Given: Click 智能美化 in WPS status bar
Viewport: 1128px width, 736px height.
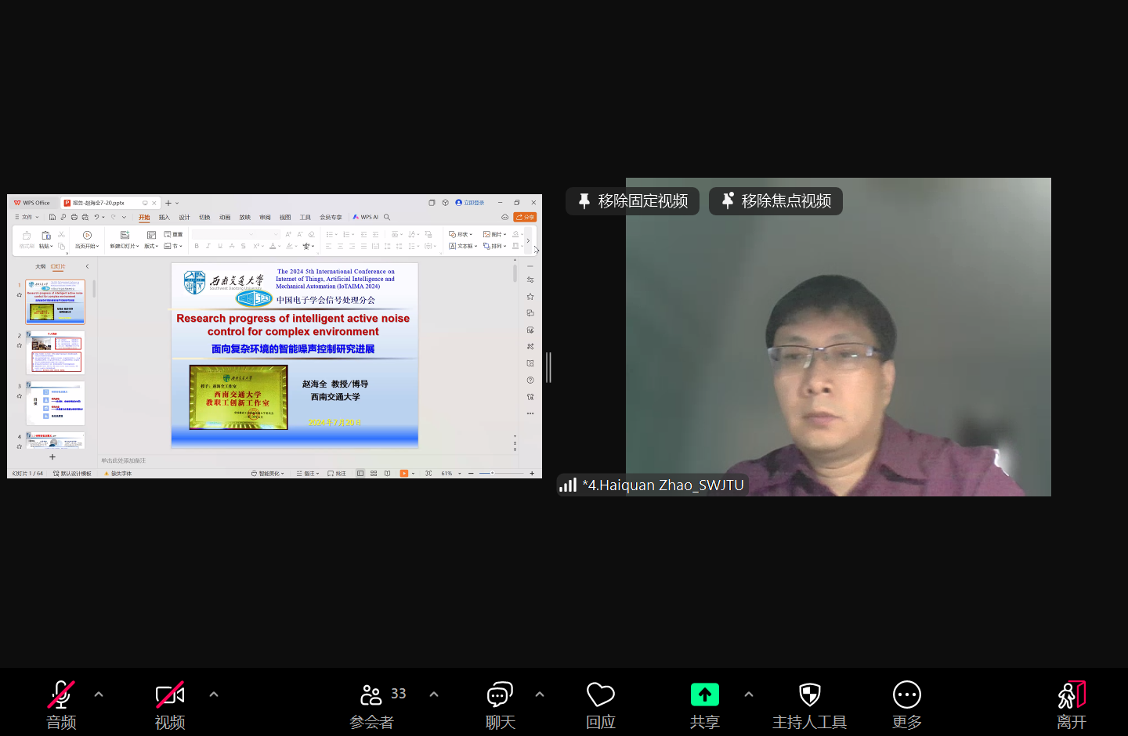Looking at the screenshot, I should point(267,474).
